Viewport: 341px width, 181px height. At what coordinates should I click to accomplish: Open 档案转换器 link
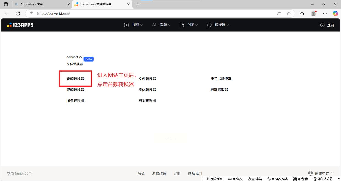pos(147,101)
